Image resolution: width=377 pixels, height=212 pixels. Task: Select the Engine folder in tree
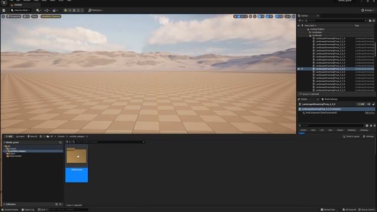point(11,154)
